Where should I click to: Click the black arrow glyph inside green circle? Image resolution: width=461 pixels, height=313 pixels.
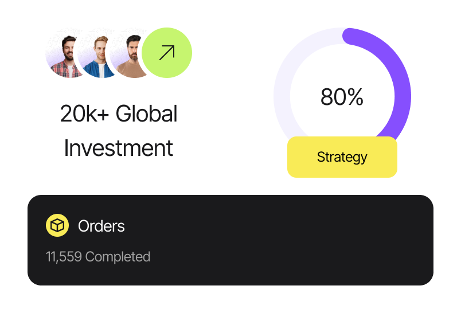point(167,53)
